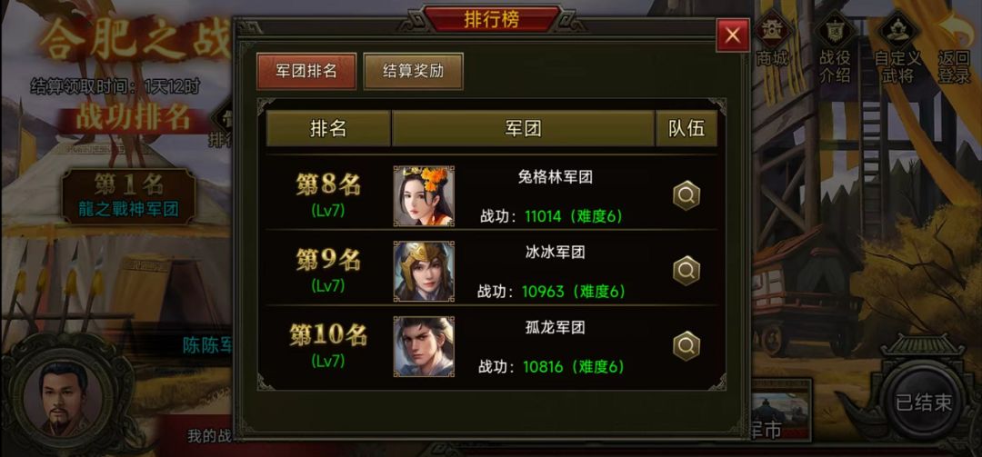Click the 队伍 column header

(x=686, y=128)
